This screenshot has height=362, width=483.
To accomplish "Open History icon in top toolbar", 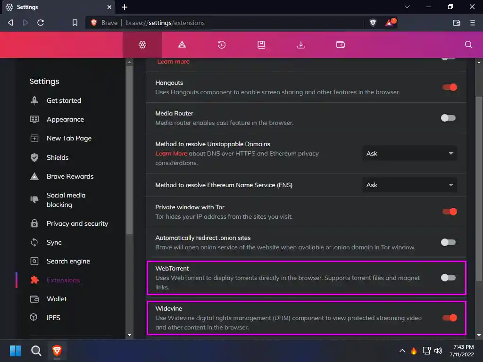I will tap(222, 45).
